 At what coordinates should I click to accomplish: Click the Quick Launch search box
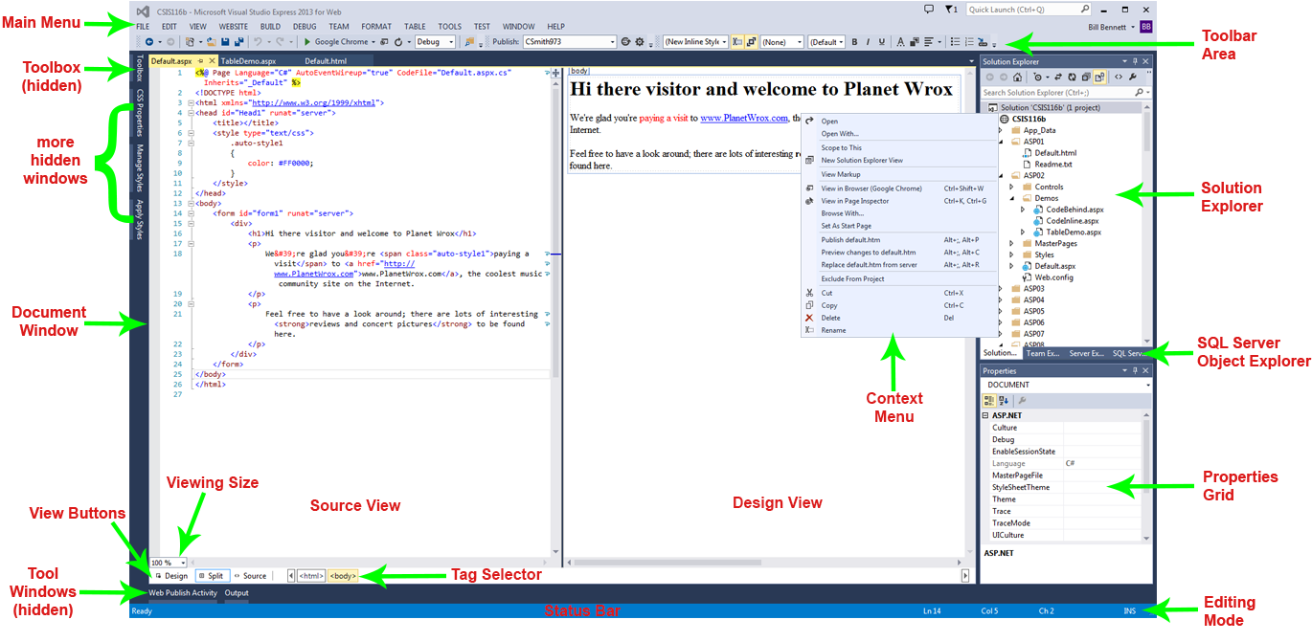click(x=1028, y=9)
